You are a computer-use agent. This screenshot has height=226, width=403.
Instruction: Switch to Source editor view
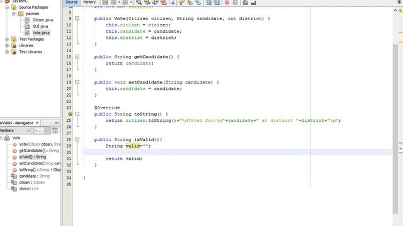tap(71, 2)
